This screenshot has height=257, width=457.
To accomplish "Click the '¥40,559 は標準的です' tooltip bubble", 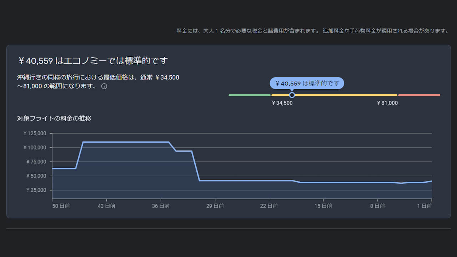I will pyautogui.click(x=307, y=83).
